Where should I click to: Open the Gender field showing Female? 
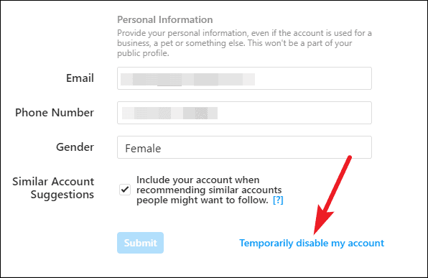(x=244, y=147)
